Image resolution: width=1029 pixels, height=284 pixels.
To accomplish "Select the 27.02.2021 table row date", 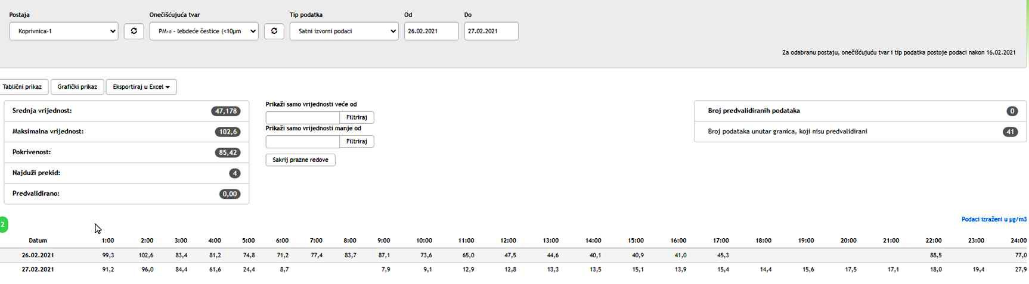I will (38, 269).
